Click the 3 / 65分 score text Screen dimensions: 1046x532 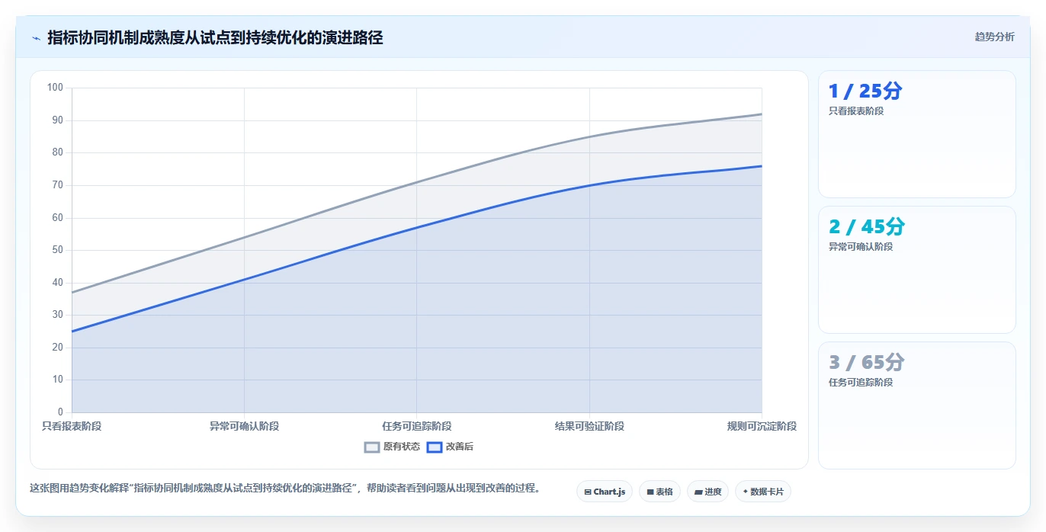point(867,363)
